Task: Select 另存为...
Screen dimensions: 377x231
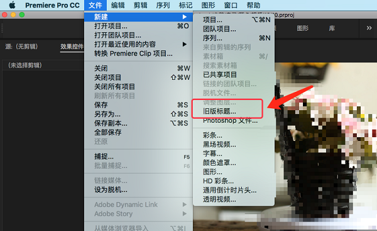Action: coord(138,114)
